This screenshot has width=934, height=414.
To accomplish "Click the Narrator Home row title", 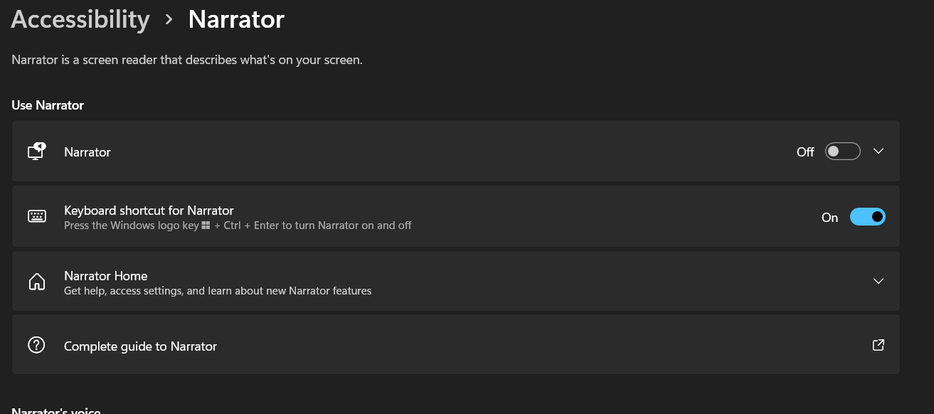I will pos(106,275).
